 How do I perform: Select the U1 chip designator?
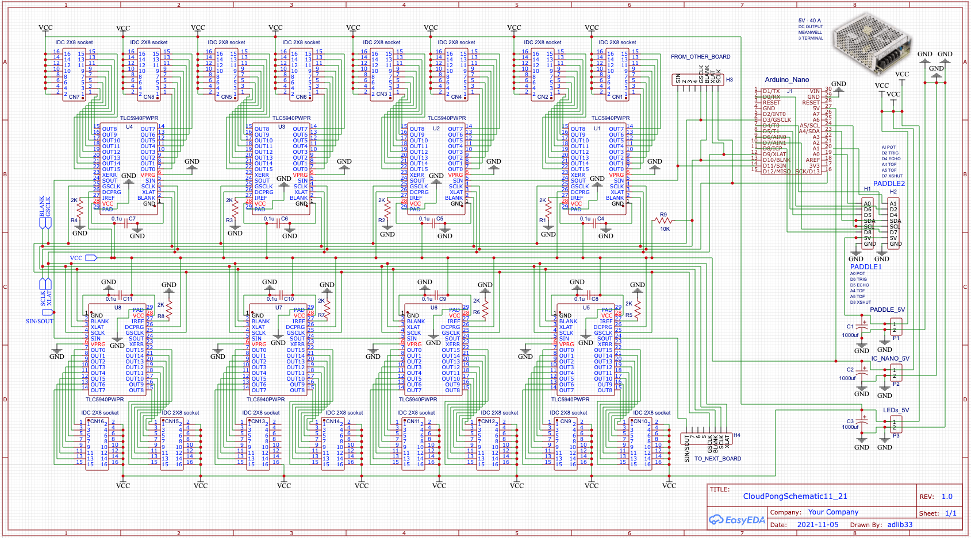point(597,129)
